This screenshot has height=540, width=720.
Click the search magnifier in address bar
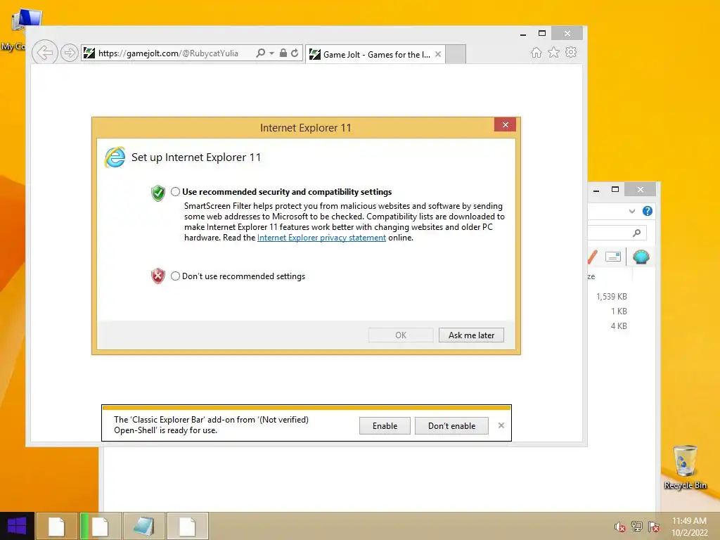pyautogui.click(x=260, y=53)
